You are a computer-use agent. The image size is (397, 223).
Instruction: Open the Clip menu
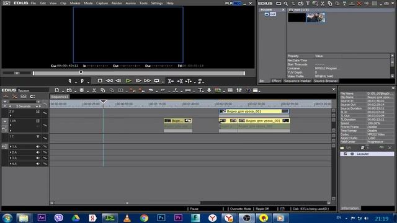[63, 3]
